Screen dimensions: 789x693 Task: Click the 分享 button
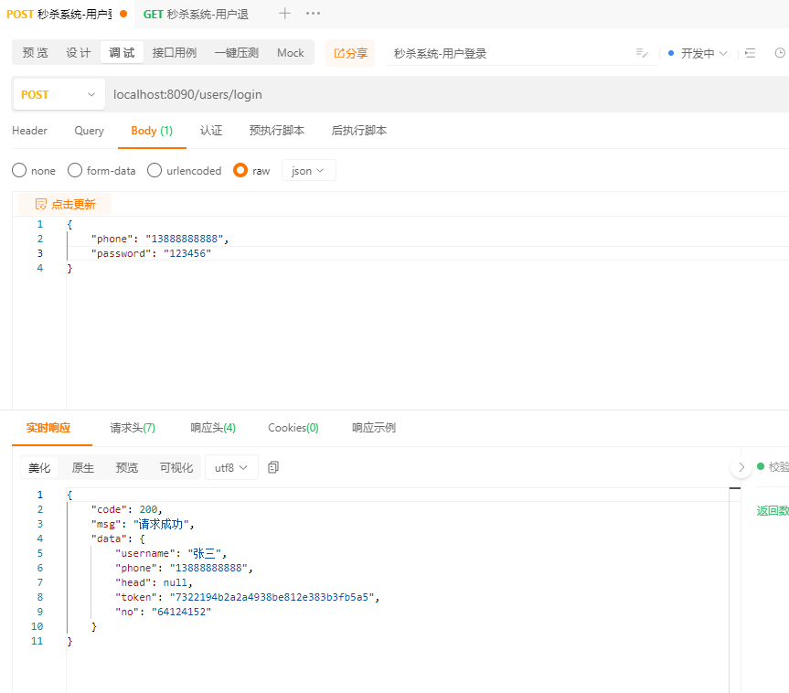click(350, 53)
